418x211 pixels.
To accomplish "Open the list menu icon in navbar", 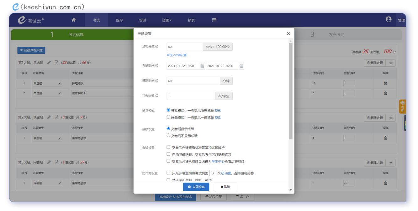I will point(214,20).
